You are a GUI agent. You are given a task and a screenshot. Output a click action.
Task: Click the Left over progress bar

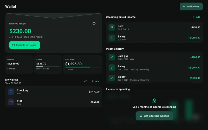pos(82,67)
